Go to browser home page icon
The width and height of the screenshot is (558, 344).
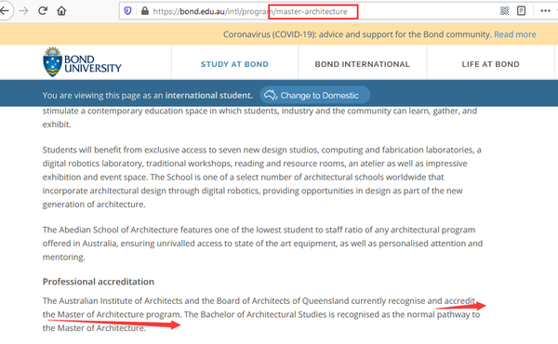(61, 11)
